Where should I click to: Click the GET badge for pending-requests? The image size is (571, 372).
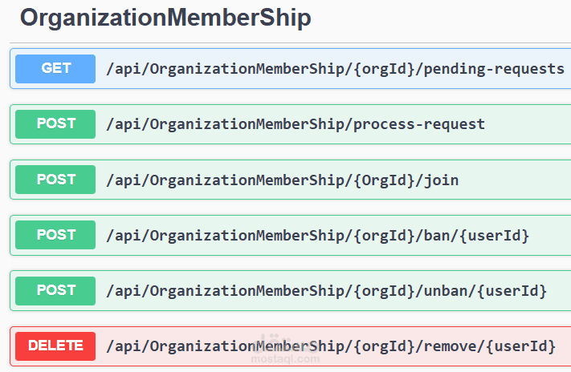point(55,69)
